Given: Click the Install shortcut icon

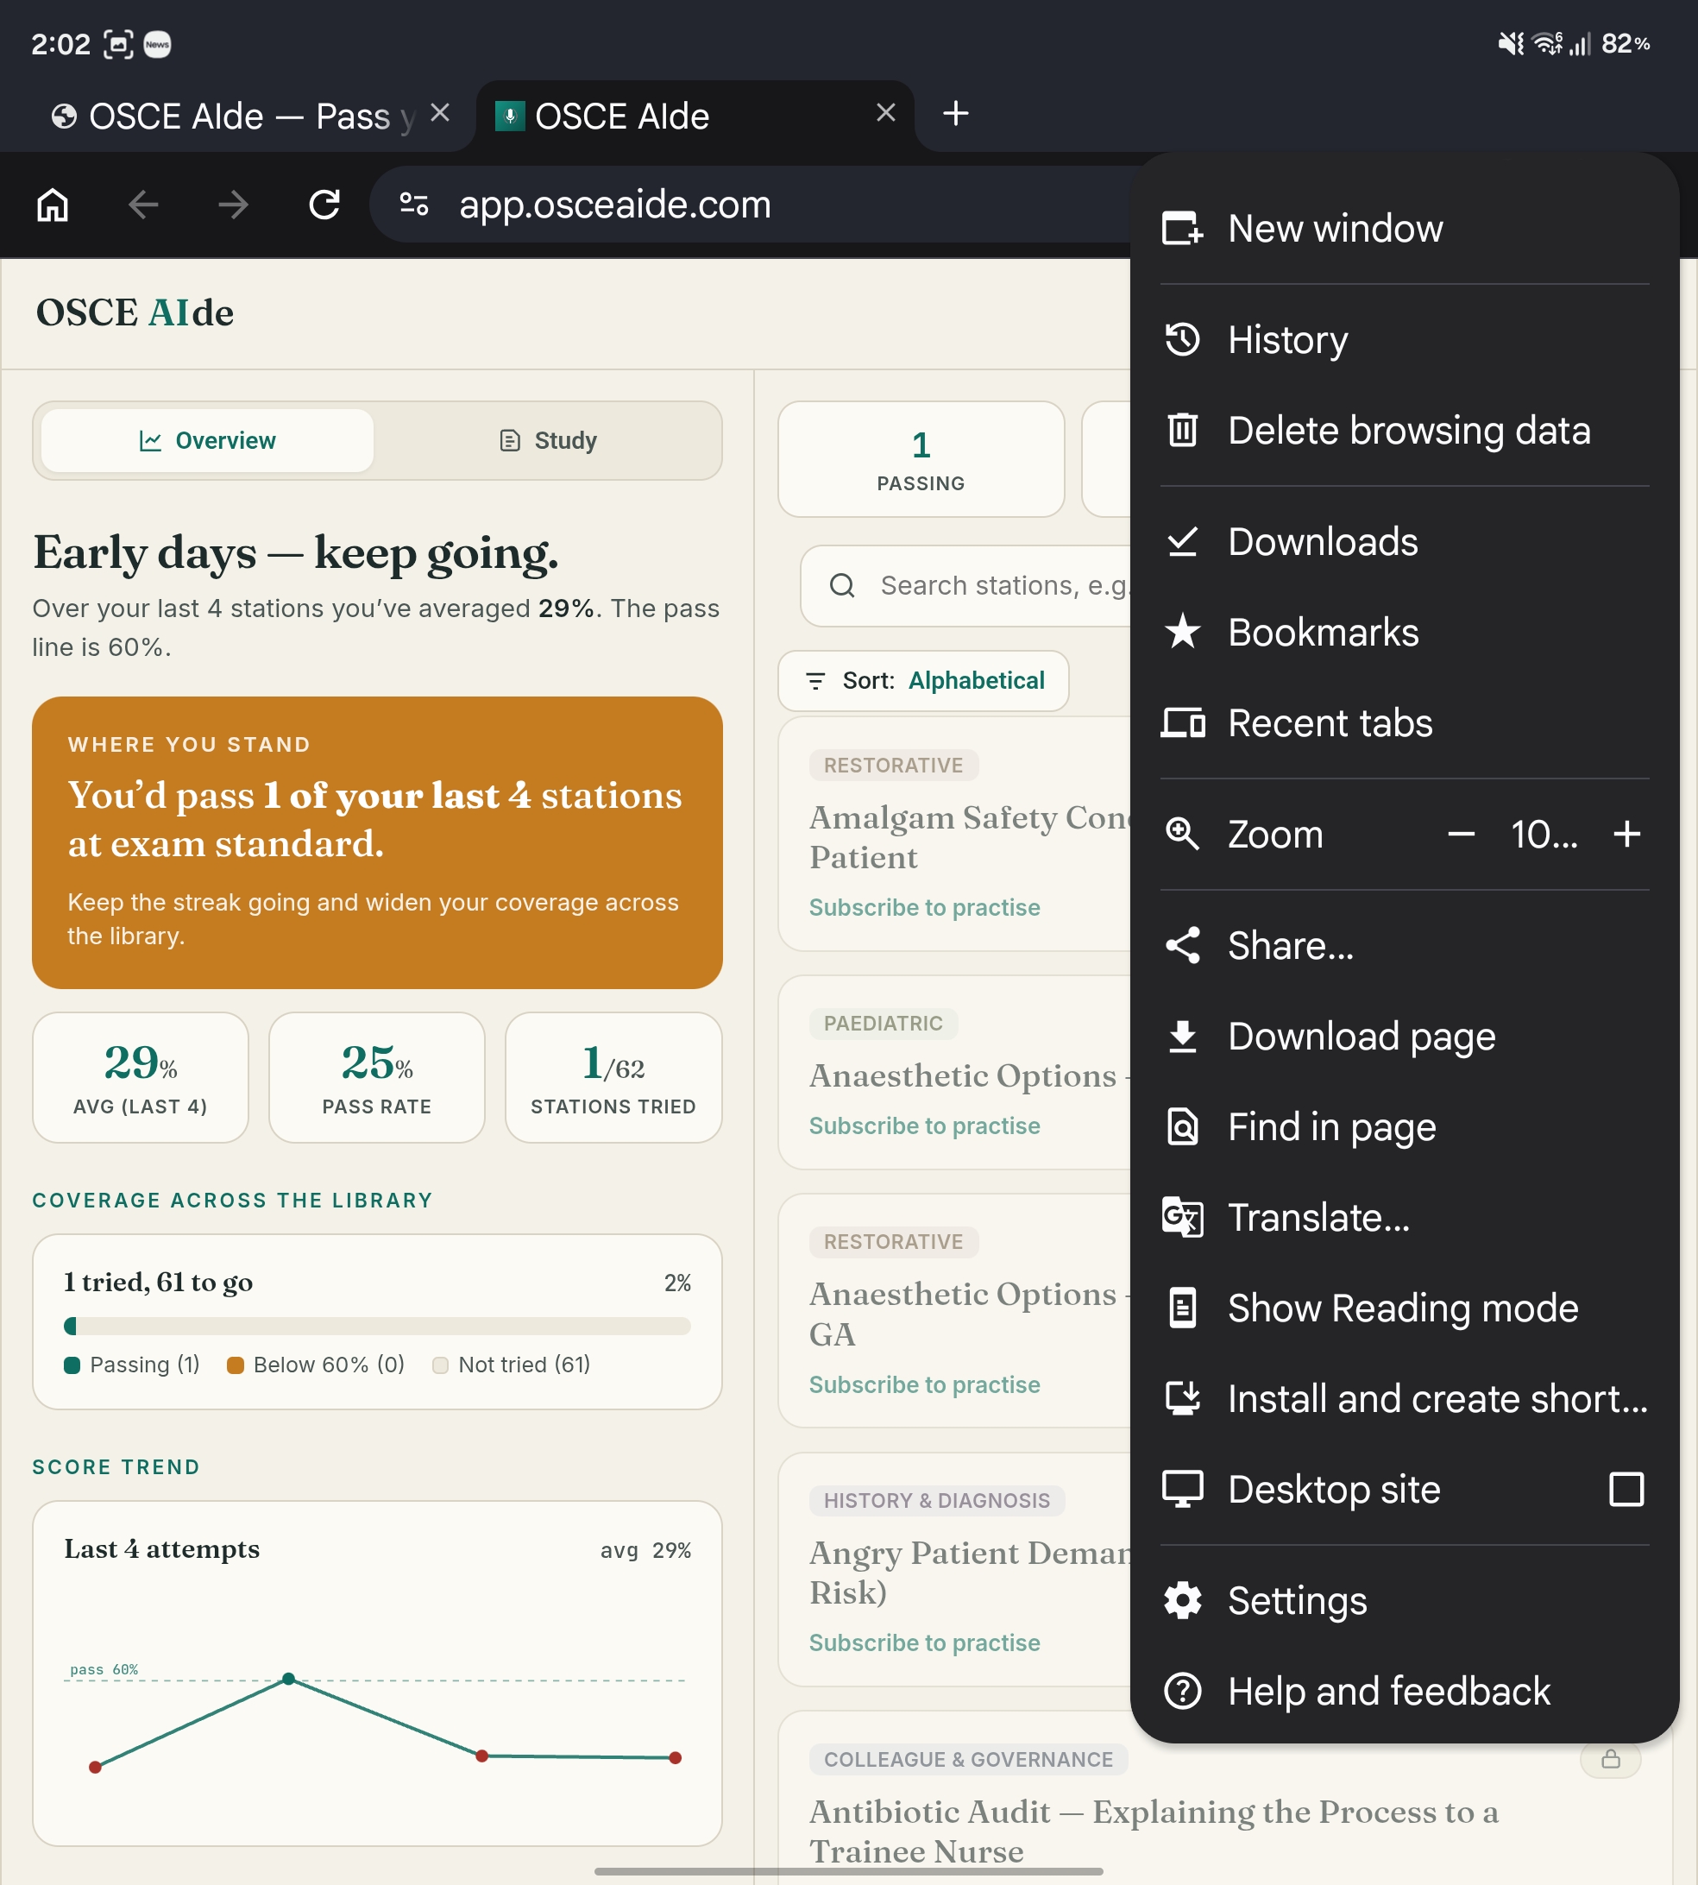Looking at the screenshot, I should 1182,1398.
